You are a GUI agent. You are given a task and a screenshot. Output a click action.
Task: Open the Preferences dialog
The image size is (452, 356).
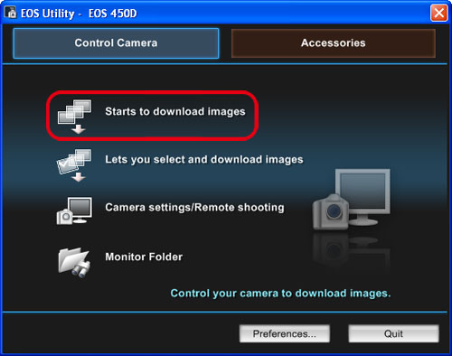[285, 333]
